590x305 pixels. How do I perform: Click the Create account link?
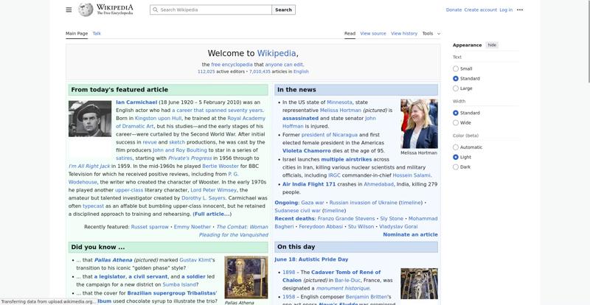[x=481, y=10]
